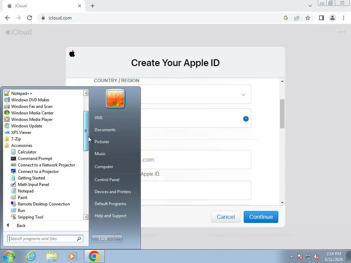Launch Windows DVD Maker
The height and width of the screenshot is (263, 351).
click(x=30, y=100)
